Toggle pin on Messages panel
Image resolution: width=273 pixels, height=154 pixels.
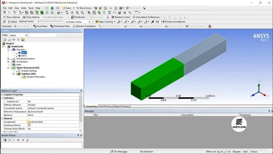click(x=269, y=111)
